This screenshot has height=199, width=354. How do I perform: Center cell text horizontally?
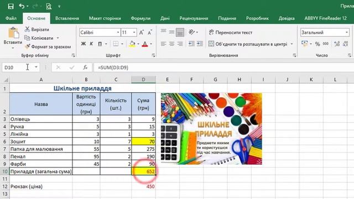point(171,44)
